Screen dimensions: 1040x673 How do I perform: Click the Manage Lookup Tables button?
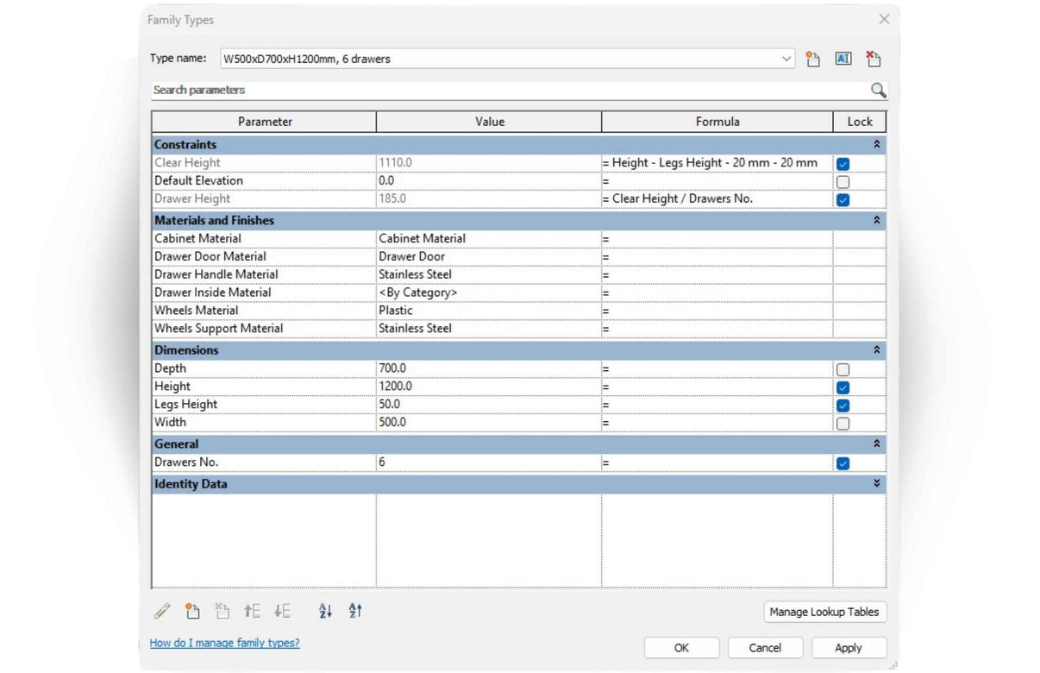[x=824, y=612]
